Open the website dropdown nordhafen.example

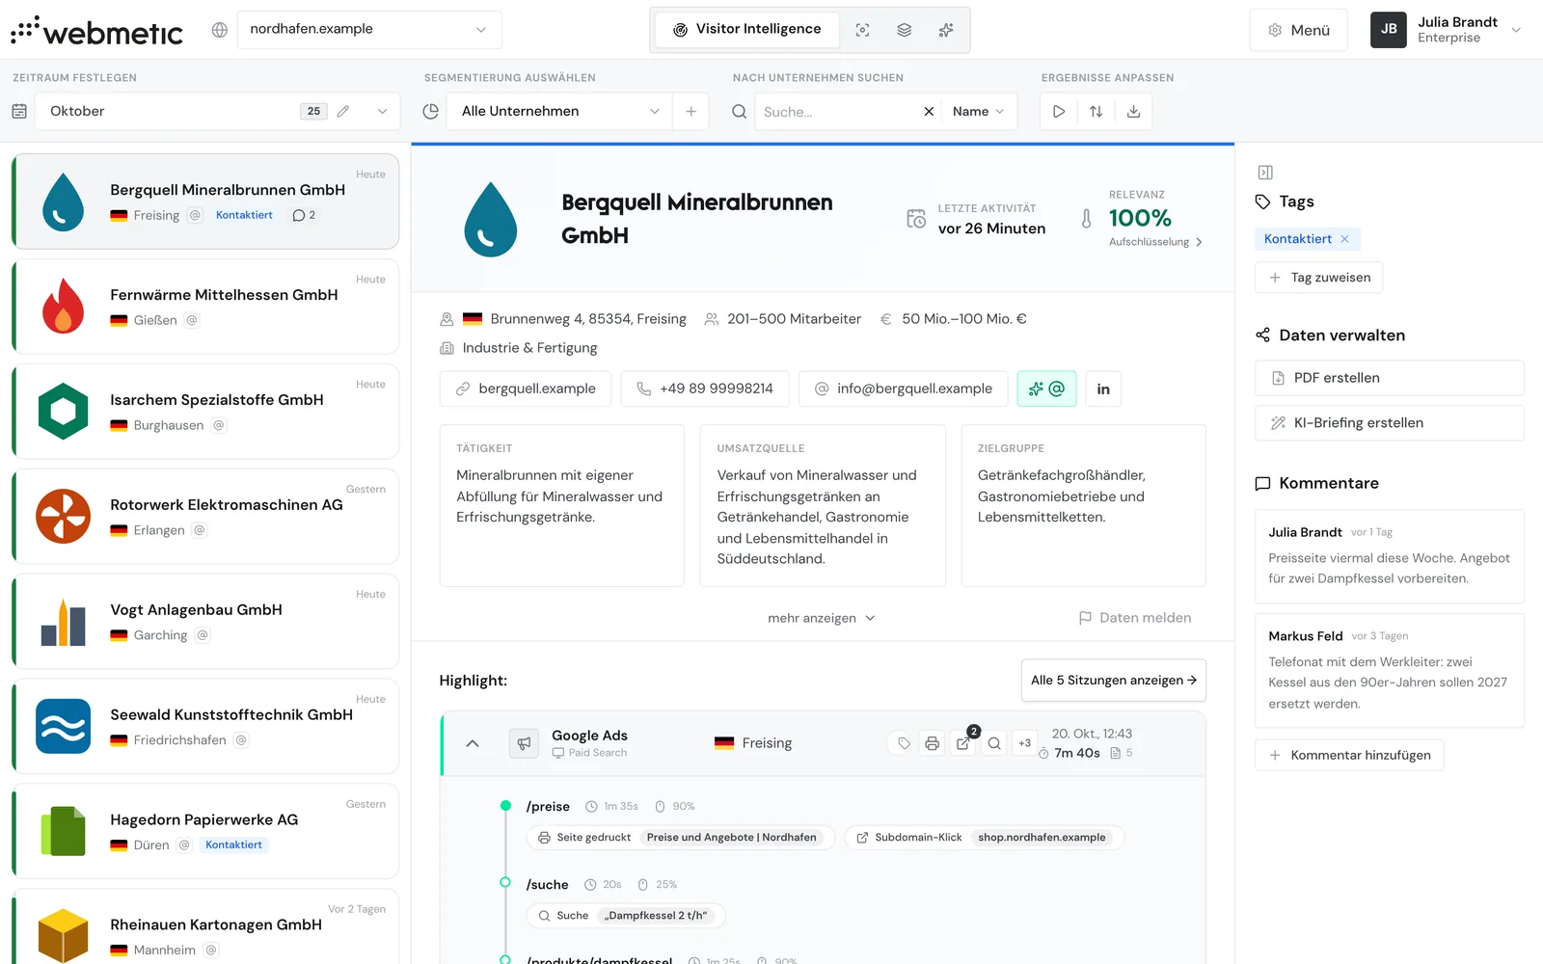(369, 29)
